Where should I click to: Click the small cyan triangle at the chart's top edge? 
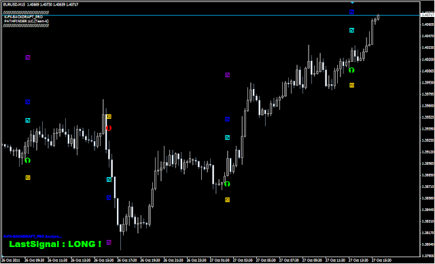(352, 3)
